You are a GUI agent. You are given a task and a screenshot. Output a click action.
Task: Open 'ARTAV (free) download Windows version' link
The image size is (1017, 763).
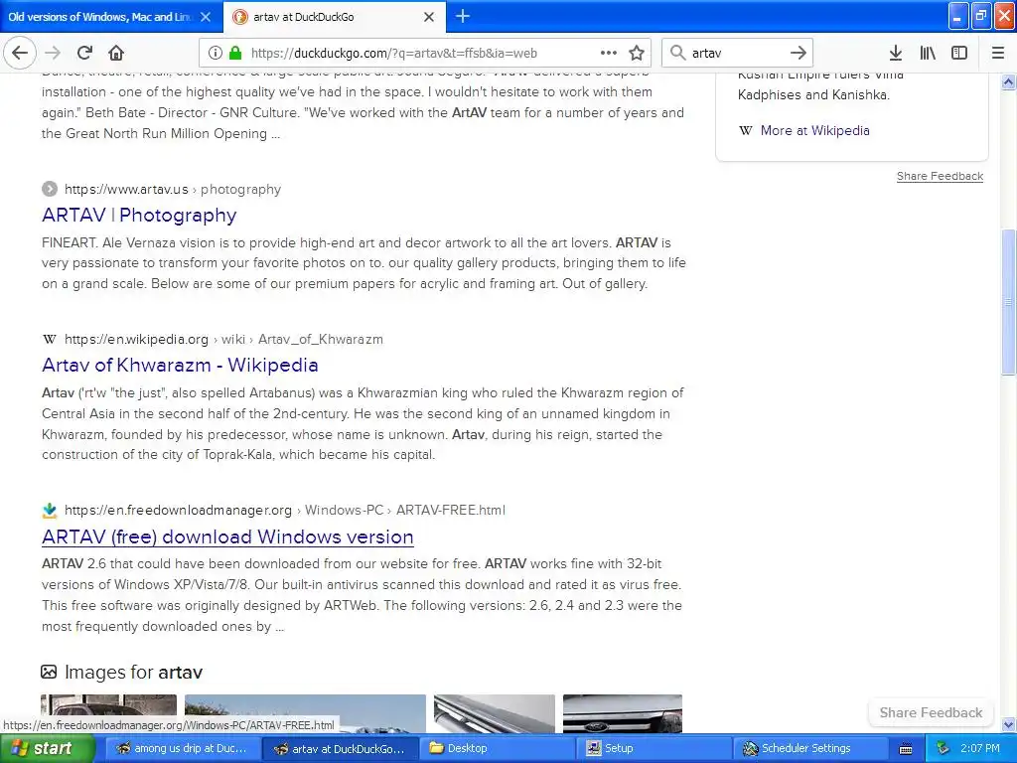tap(227, 536)
